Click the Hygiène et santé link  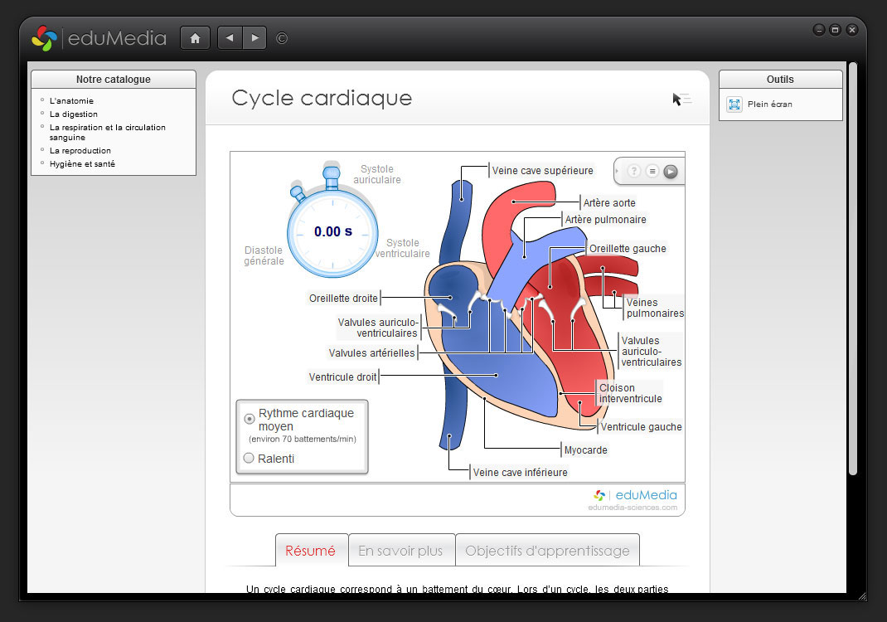(82, 164)
